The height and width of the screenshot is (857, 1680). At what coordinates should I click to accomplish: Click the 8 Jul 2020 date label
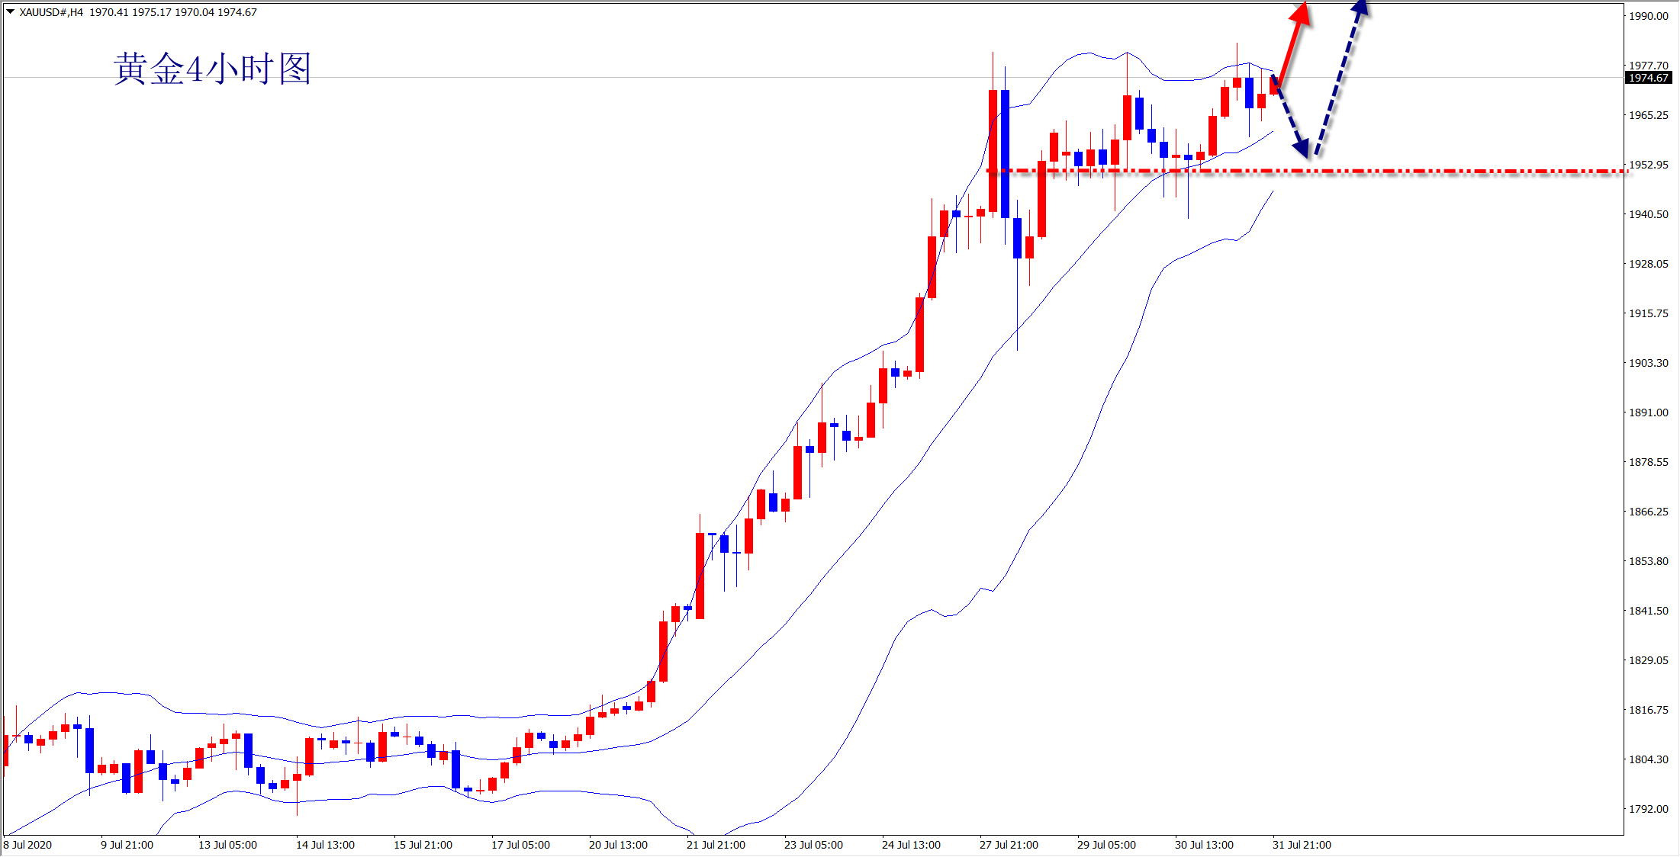(x=28, y=845)
